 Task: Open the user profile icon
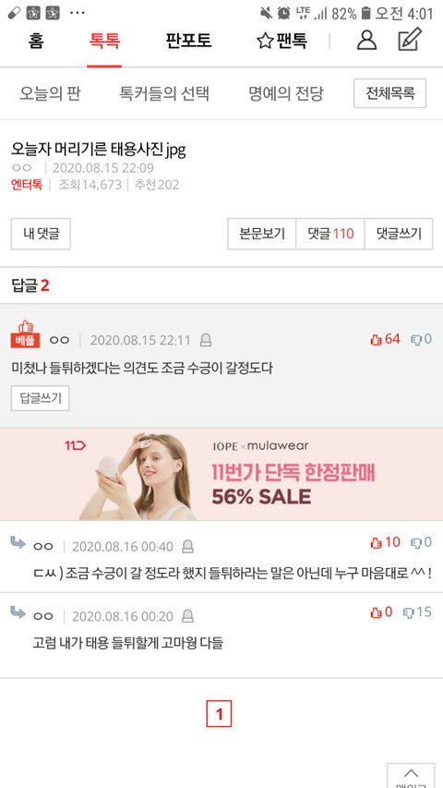pyautogui.click(x=366, y=41)
